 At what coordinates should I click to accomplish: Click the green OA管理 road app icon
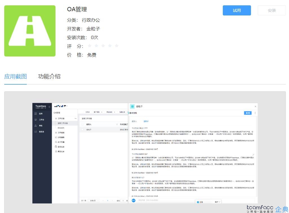tap(30, 31)
